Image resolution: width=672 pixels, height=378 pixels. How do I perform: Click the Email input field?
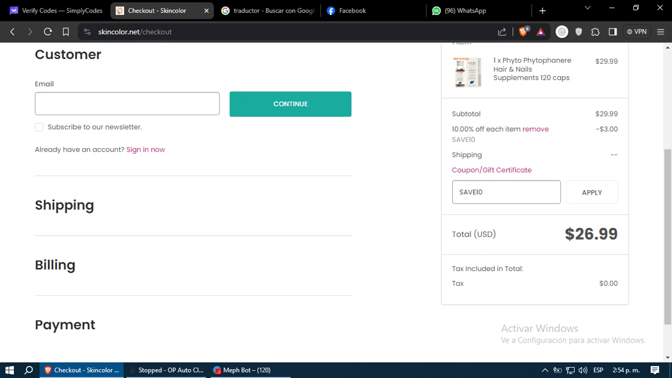127,103
